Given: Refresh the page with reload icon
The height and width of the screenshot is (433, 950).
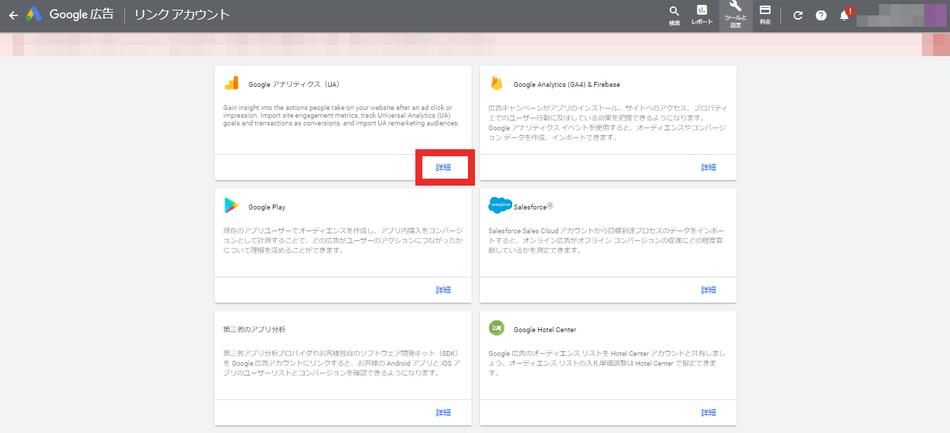Looking at the screenshot, I should [798, 15].
